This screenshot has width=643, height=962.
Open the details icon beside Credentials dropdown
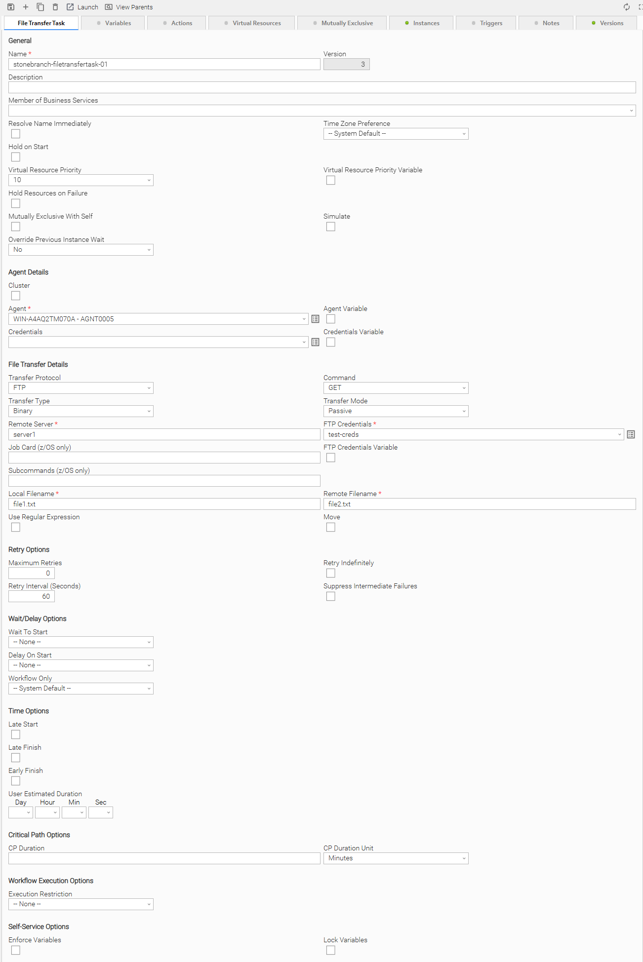pos(315,342)
